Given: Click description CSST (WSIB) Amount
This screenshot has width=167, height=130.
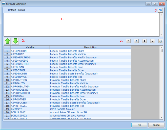Looking at the screenshot, I should point(62,109).
